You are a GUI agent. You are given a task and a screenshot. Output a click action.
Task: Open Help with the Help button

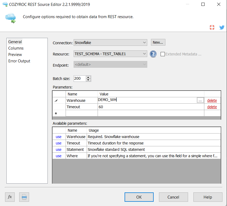pyautogui.click(x=208, y=197)
